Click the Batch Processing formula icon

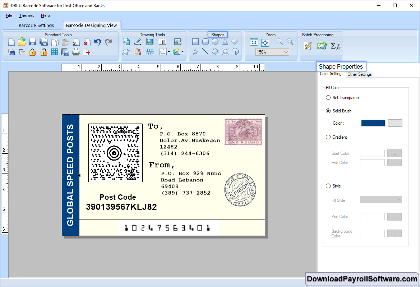point(335,46)
